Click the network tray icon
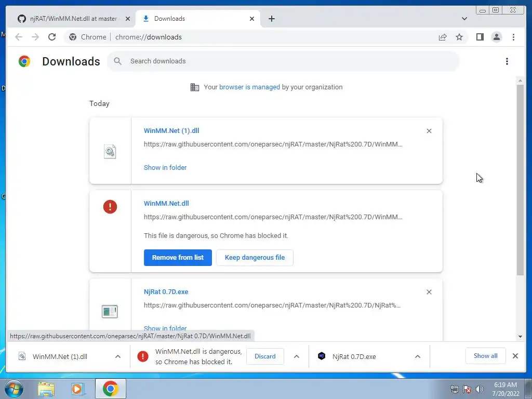The width and height of the screenshot is (532, 399). (454, 389)
